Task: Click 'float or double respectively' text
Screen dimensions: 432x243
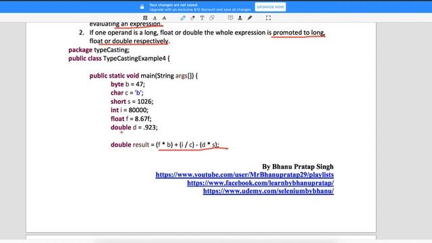Action: click(x=129, y=41)
